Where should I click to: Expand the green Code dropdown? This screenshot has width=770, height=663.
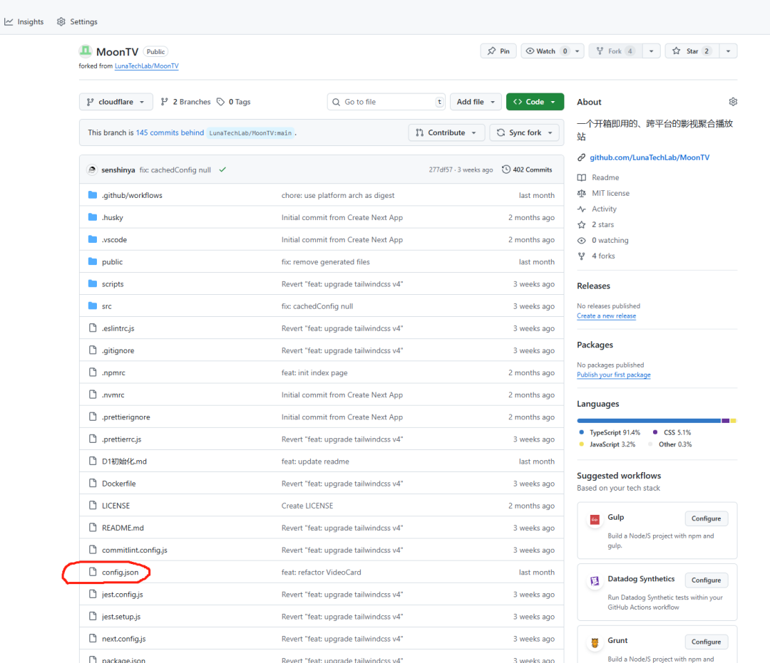[x=535, y=102]
